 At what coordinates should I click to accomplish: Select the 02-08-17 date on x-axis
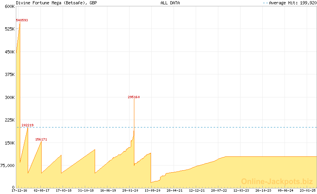point(42,190)
